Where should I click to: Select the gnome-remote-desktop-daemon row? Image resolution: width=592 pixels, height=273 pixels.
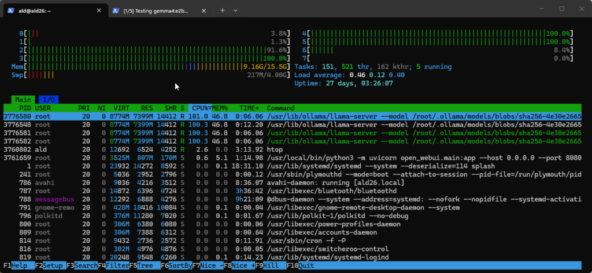click(x=293, y=207)
